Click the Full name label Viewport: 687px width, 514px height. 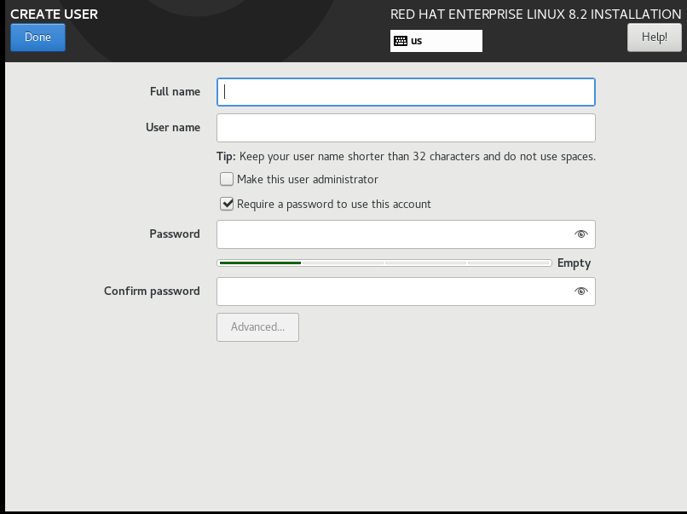[x=175, y=91]
